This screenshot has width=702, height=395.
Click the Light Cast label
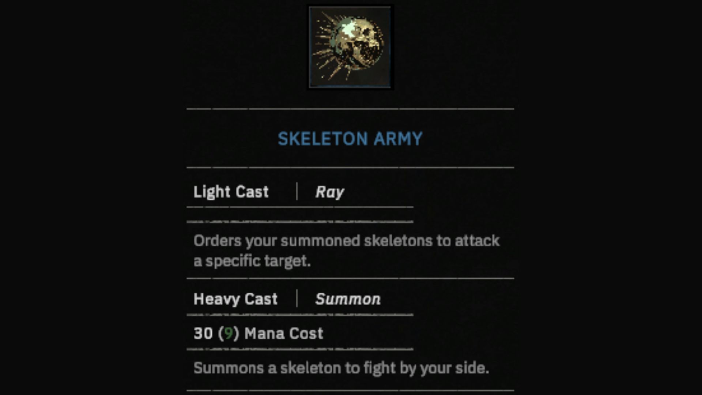click(231, 192)
